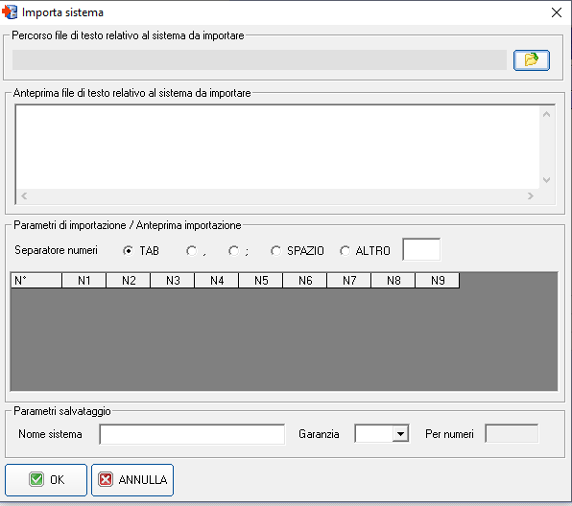572x506 pixels.
Task: Click the Per numeri field
Action: (512, 433)
